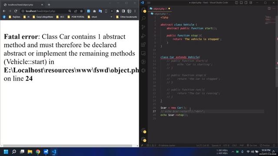Image resolution: width=278 pixels, height=156 pixels.
Task: Reload the localhost page
Action: [x=16, y=11]
